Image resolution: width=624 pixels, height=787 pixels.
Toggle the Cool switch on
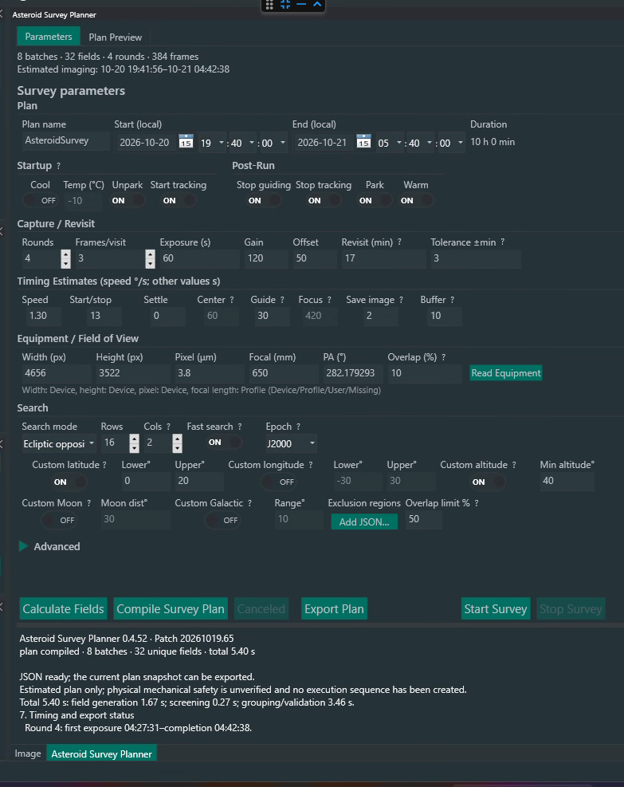tap(40, 201)
